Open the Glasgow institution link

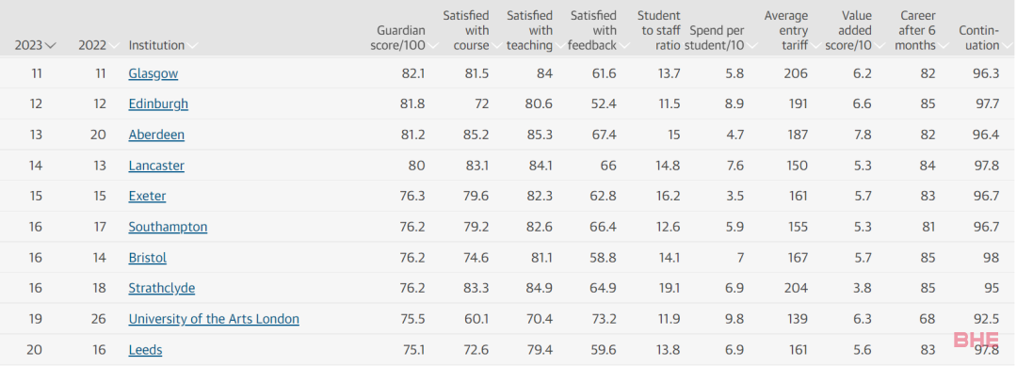click(153, 73)
